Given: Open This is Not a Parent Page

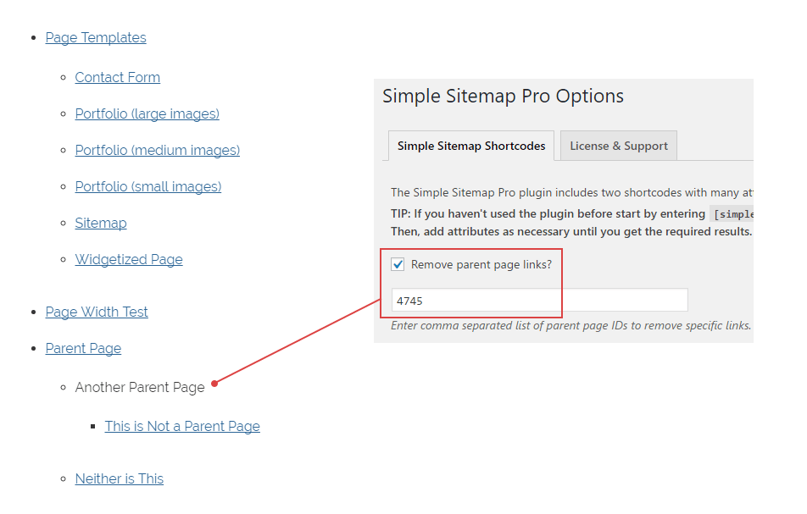Looking at the screenshot, I should [x=182, y=426].
